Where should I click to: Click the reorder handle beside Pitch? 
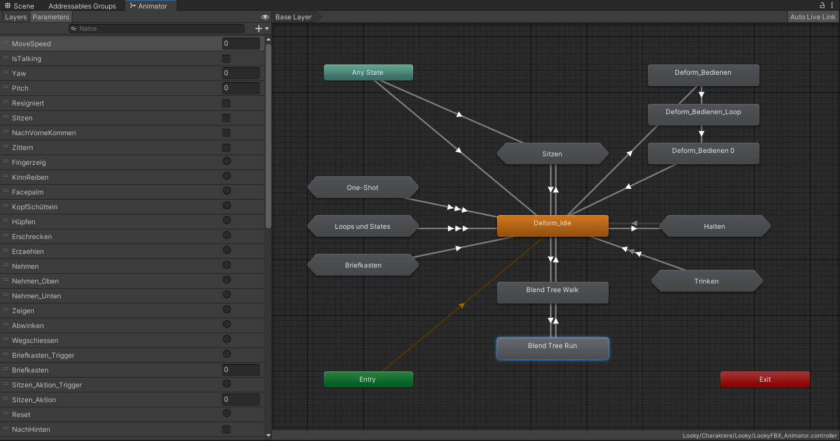coord(6,88)
